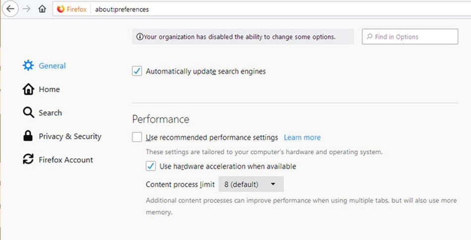Click the forward arrow navigation button

tap(27, 9)
